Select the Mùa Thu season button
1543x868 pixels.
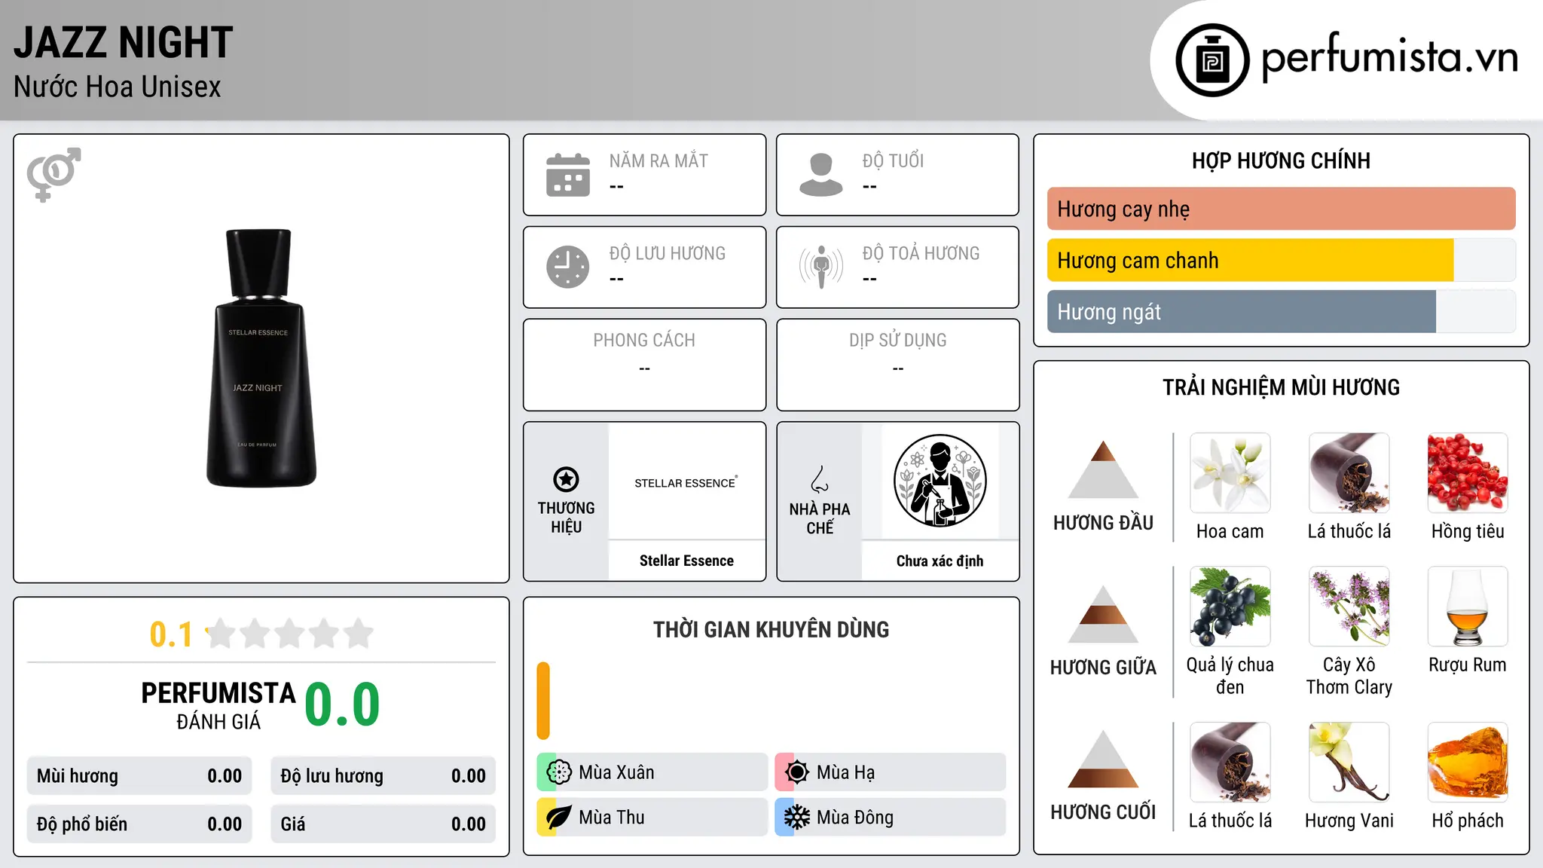coord(652,818)
